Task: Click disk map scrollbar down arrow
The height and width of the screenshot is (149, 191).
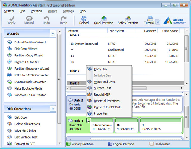Action: (x=186, y=138)
